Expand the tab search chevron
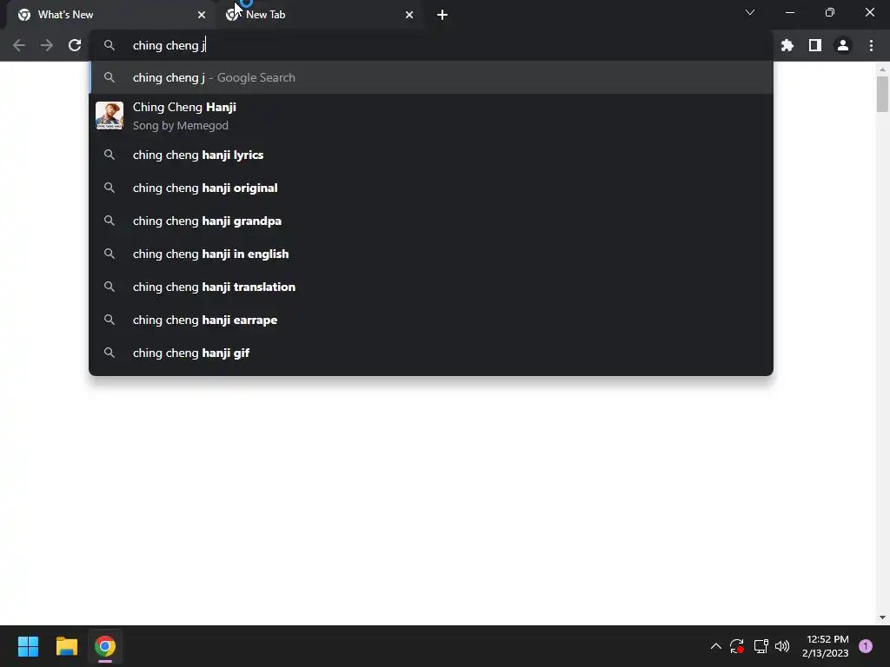The image size is (890, 667). [750, 12]
